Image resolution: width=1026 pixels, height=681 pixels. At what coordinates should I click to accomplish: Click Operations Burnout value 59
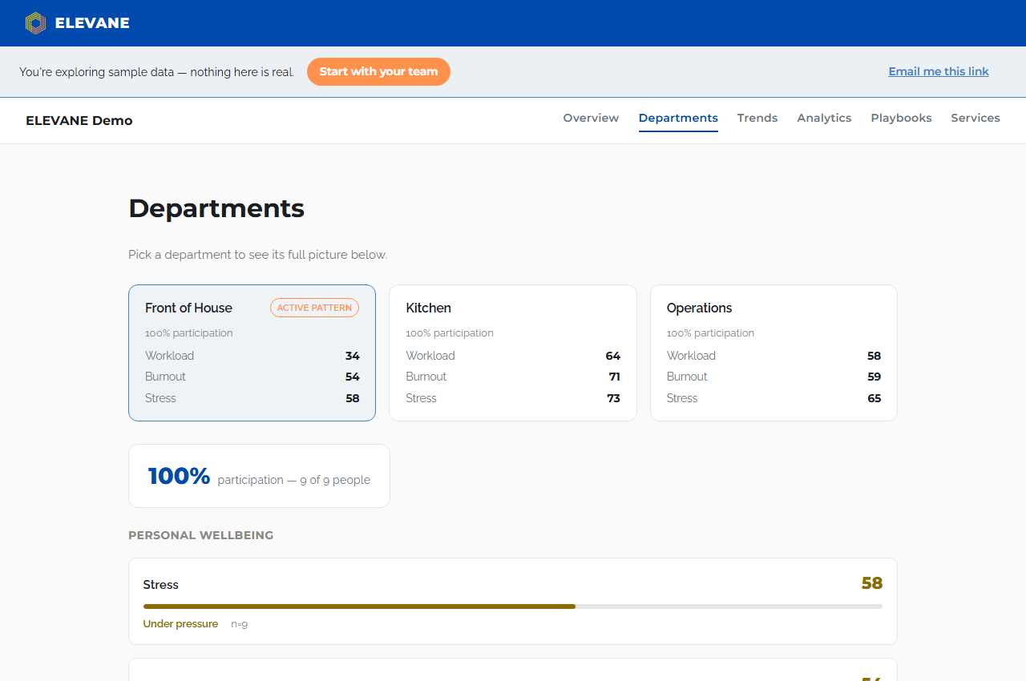874,377
